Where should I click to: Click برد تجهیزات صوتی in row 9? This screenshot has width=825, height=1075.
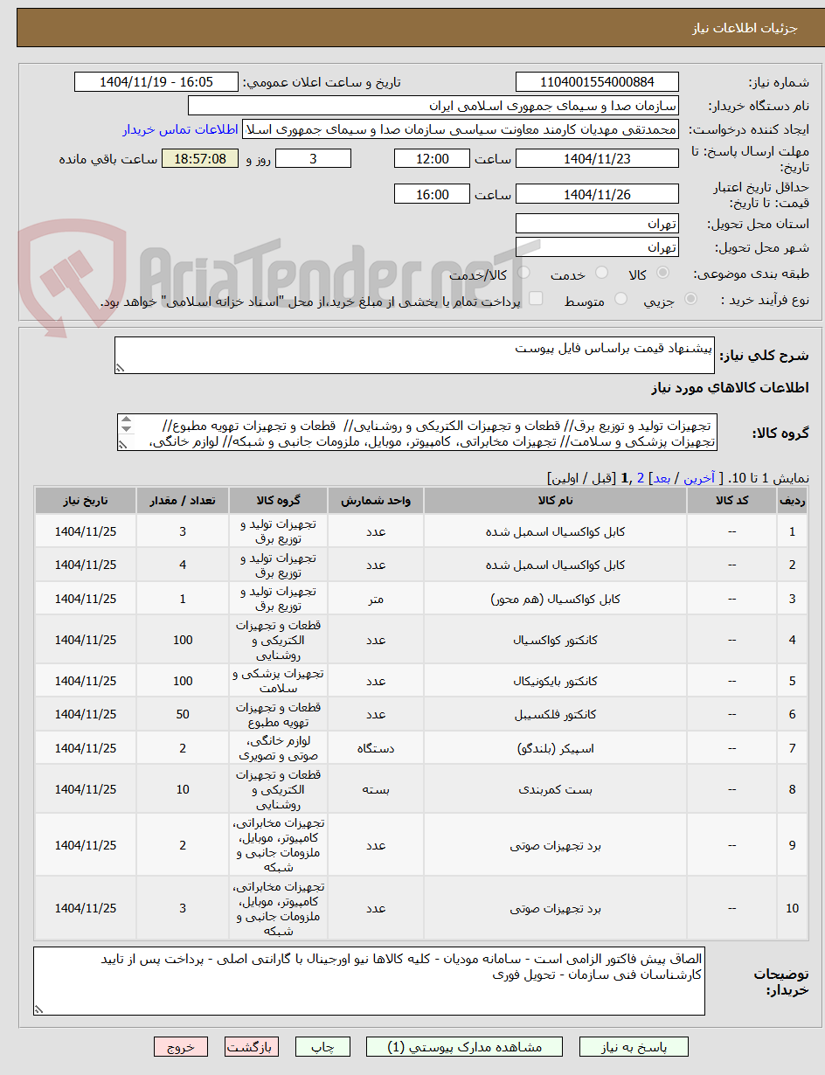(x=555, y=845)
